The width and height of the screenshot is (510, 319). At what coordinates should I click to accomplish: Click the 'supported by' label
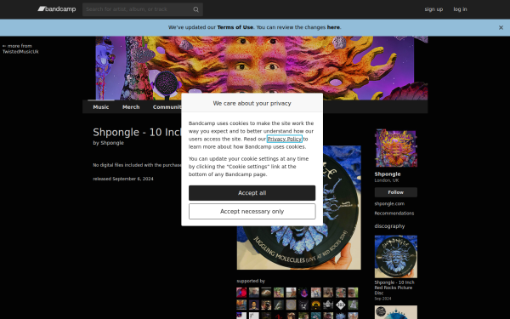[x=251, y=281]
